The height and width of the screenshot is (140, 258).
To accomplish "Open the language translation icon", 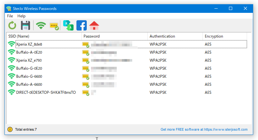I will (x=68, y=25).
